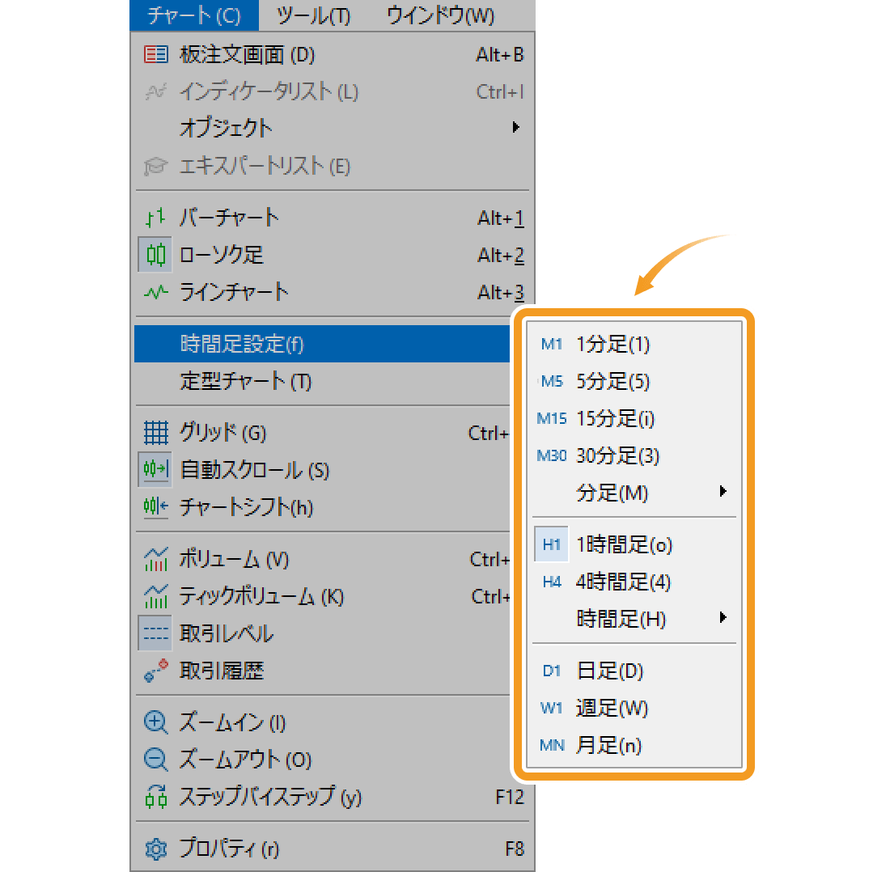
Task: Click the M5 timeframe icon
Action: 552,381
